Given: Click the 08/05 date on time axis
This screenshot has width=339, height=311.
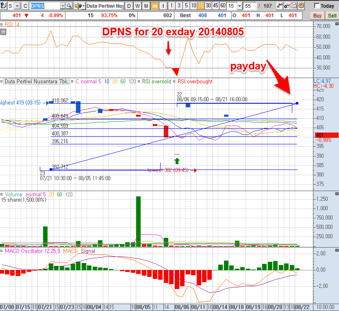Looking at the screenshot, I should tap(143, 307).
